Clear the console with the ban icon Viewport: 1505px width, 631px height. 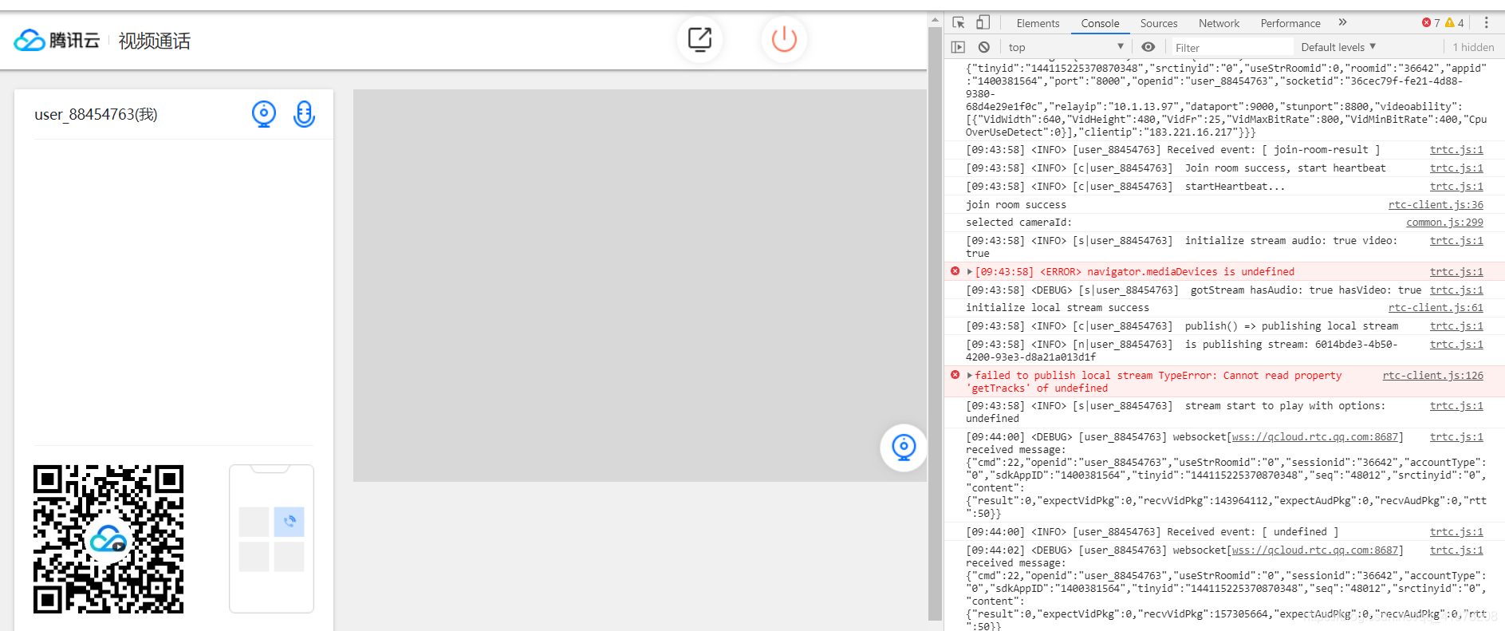tap(984, 47)
